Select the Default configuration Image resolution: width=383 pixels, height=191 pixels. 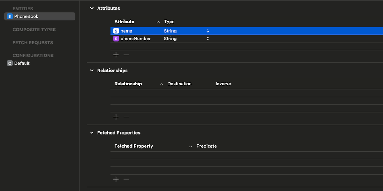coord(22,63)
